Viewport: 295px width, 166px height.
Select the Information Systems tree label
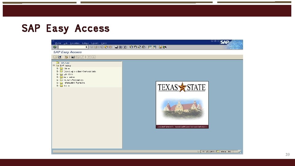(x=74, y=83)
